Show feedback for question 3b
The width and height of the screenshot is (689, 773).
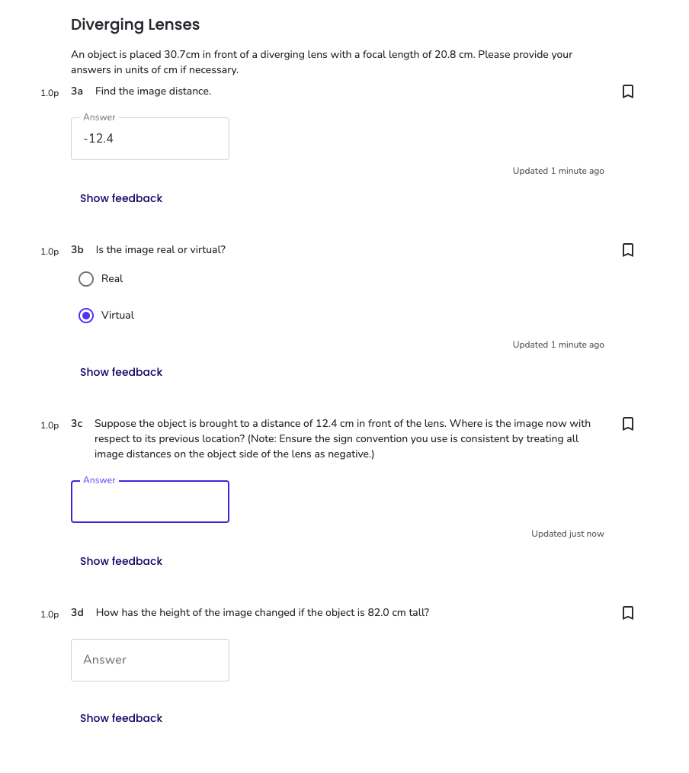(121, 372)
